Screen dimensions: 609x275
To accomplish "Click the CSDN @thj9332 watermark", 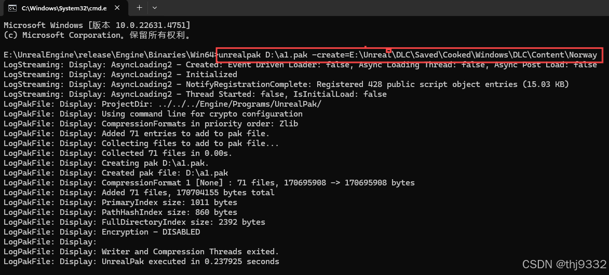I will click(564, 264).
